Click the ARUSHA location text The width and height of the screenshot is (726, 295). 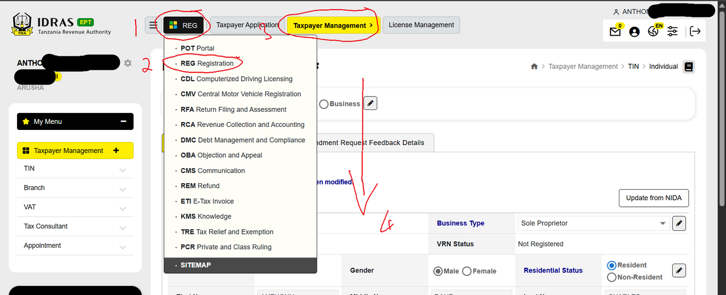[30, 88]
